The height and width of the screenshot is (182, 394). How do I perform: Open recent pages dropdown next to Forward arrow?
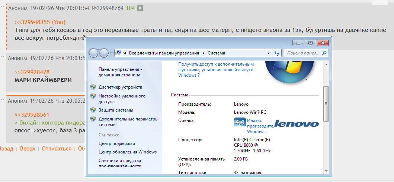coord(111,53)
